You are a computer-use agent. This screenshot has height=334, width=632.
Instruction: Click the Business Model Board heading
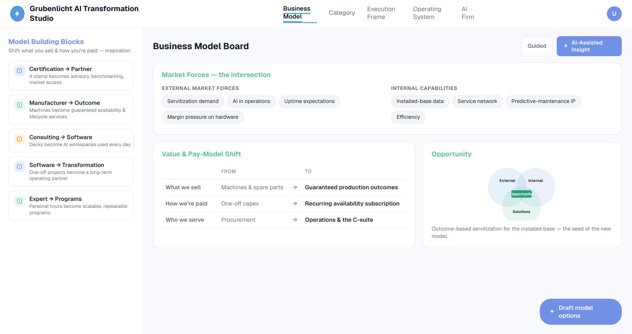coord(201,46)
